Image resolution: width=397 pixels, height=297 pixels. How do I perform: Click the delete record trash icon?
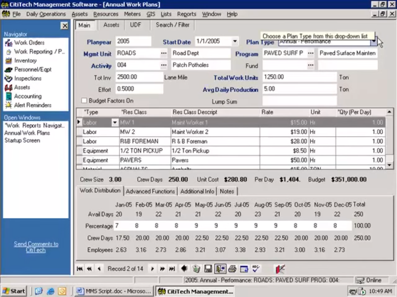pos(196,268)
